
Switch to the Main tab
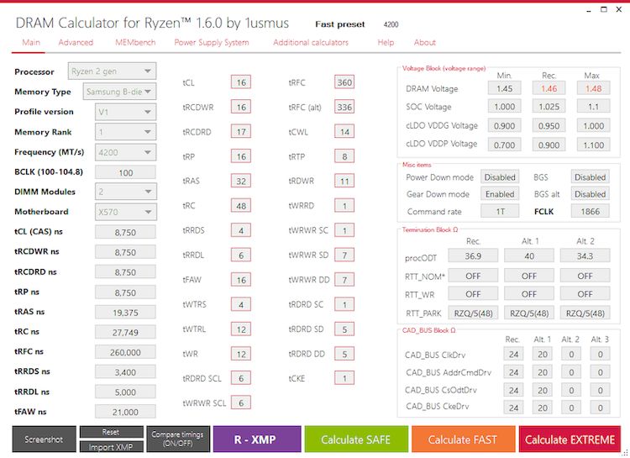coord(31,42)
